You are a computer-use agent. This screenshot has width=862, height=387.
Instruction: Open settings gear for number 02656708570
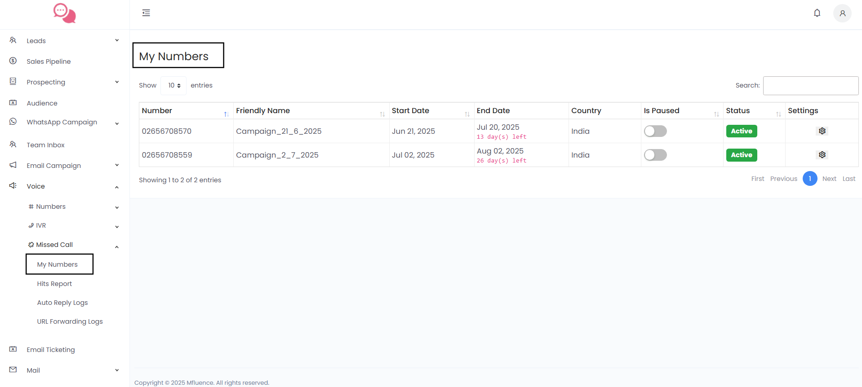click(822, 131)
